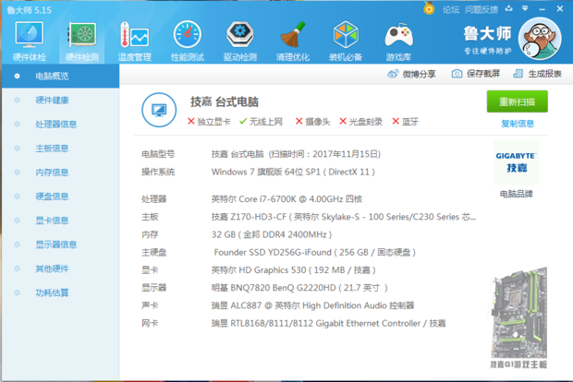573x382 pixels.
Task: Open 显卡信息 sidebar entry
Action: pos(52,221)
